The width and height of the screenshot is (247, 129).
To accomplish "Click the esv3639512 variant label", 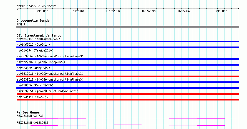I will pyautogui.click(x=50, y=79).
